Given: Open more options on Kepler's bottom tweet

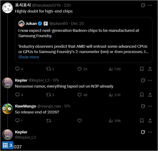Looking at the screenshot, I should click(150, 132).
